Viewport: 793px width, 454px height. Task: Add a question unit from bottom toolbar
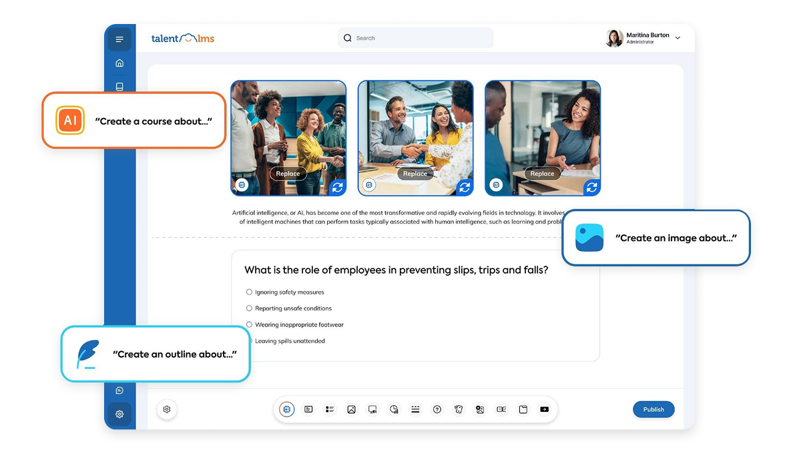437,409
